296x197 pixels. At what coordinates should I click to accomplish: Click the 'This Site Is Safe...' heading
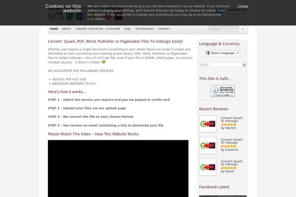215,78
